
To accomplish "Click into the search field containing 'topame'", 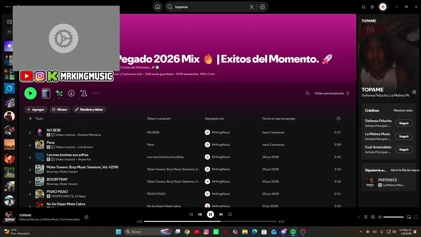I will [x=210, y=7].
